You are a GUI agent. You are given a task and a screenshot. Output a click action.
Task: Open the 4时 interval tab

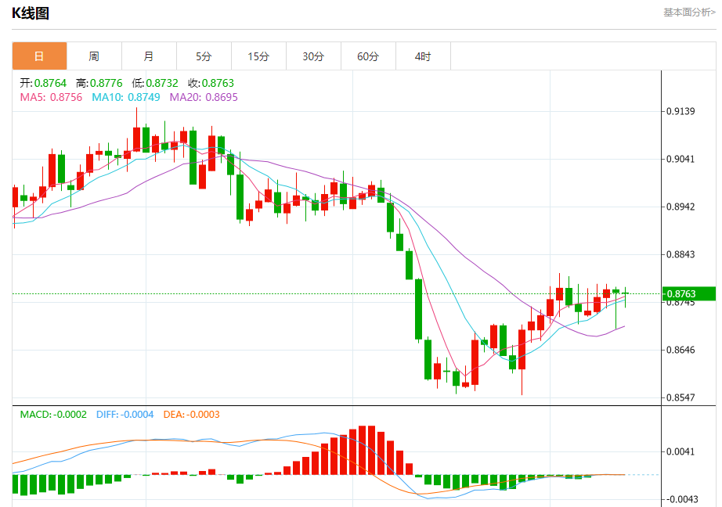423,56
